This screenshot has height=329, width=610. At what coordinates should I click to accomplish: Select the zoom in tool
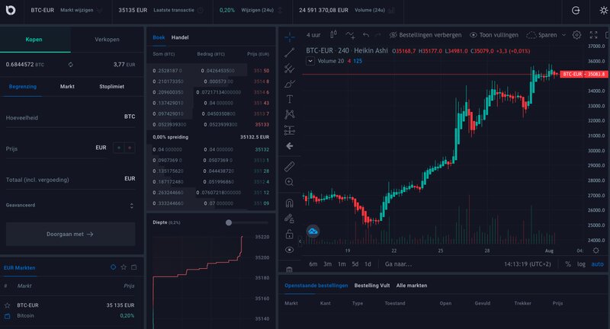[290, 182]
